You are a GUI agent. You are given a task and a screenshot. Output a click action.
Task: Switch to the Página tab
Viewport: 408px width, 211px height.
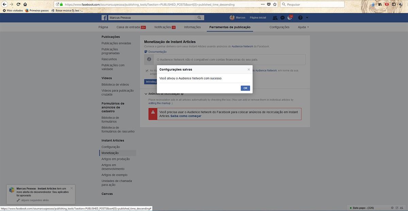(103, 27)
